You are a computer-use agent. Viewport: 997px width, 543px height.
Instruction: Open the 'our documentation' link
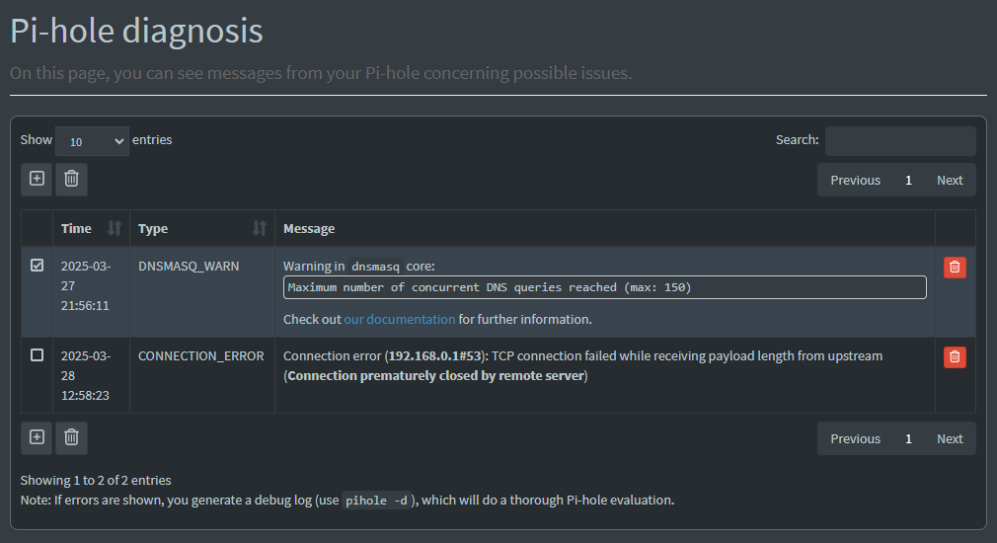point(400,319)
